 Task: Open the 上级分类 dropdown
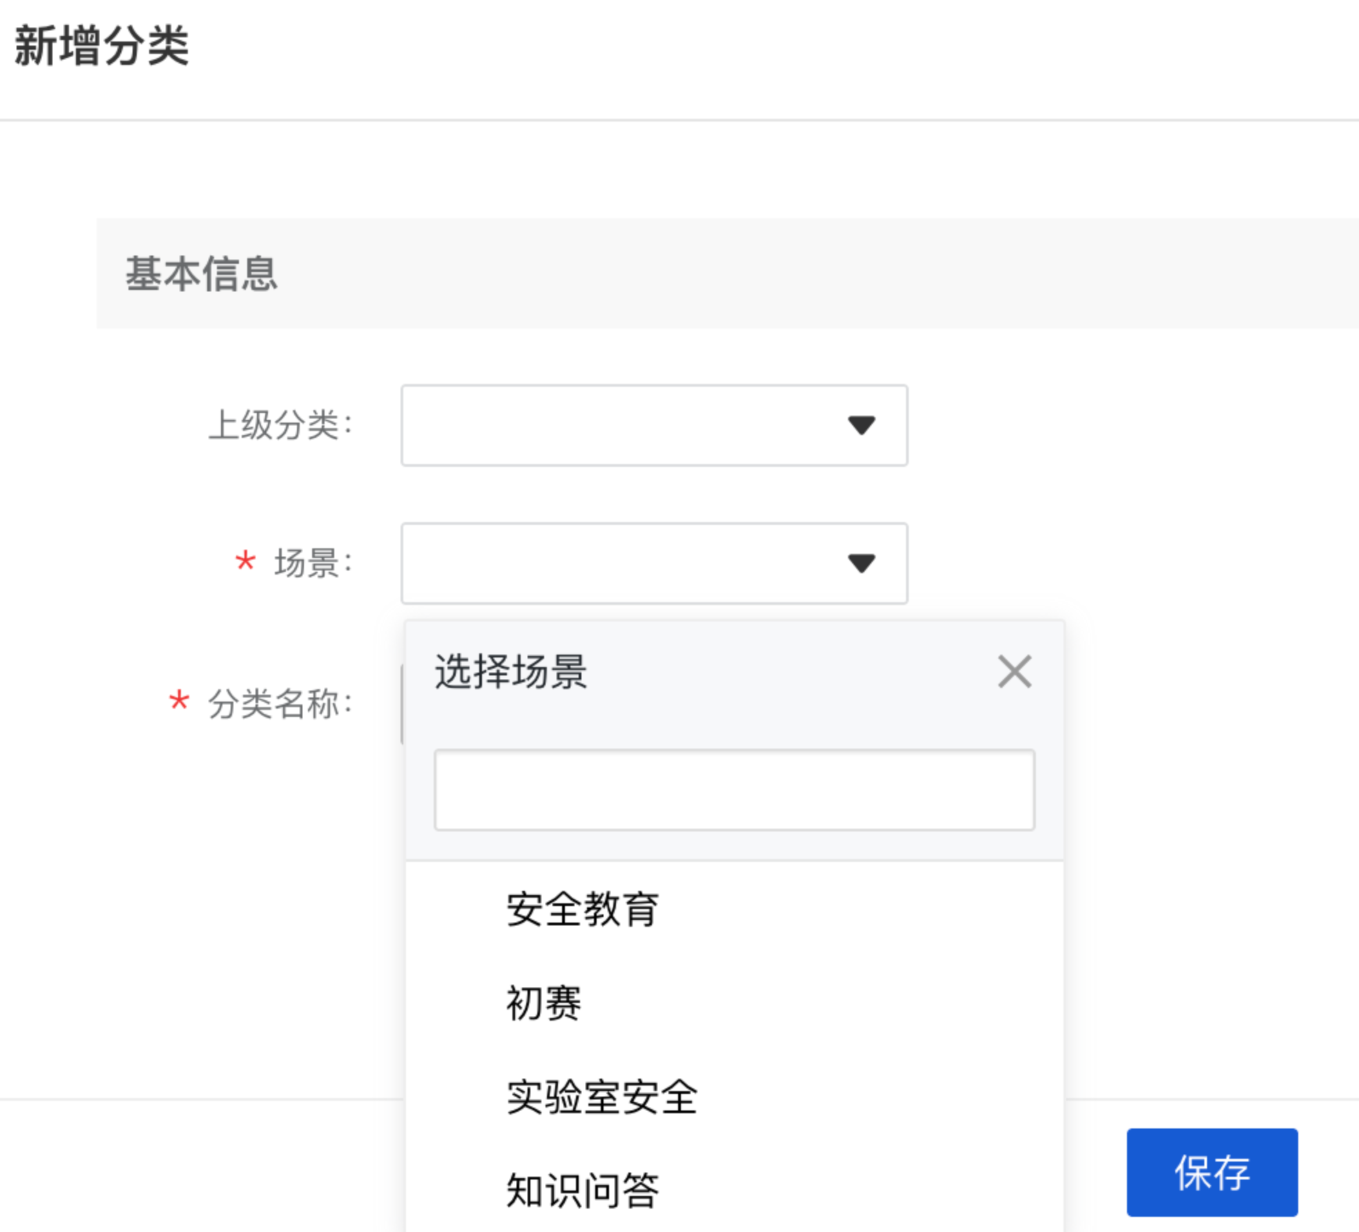coord(654,425)
